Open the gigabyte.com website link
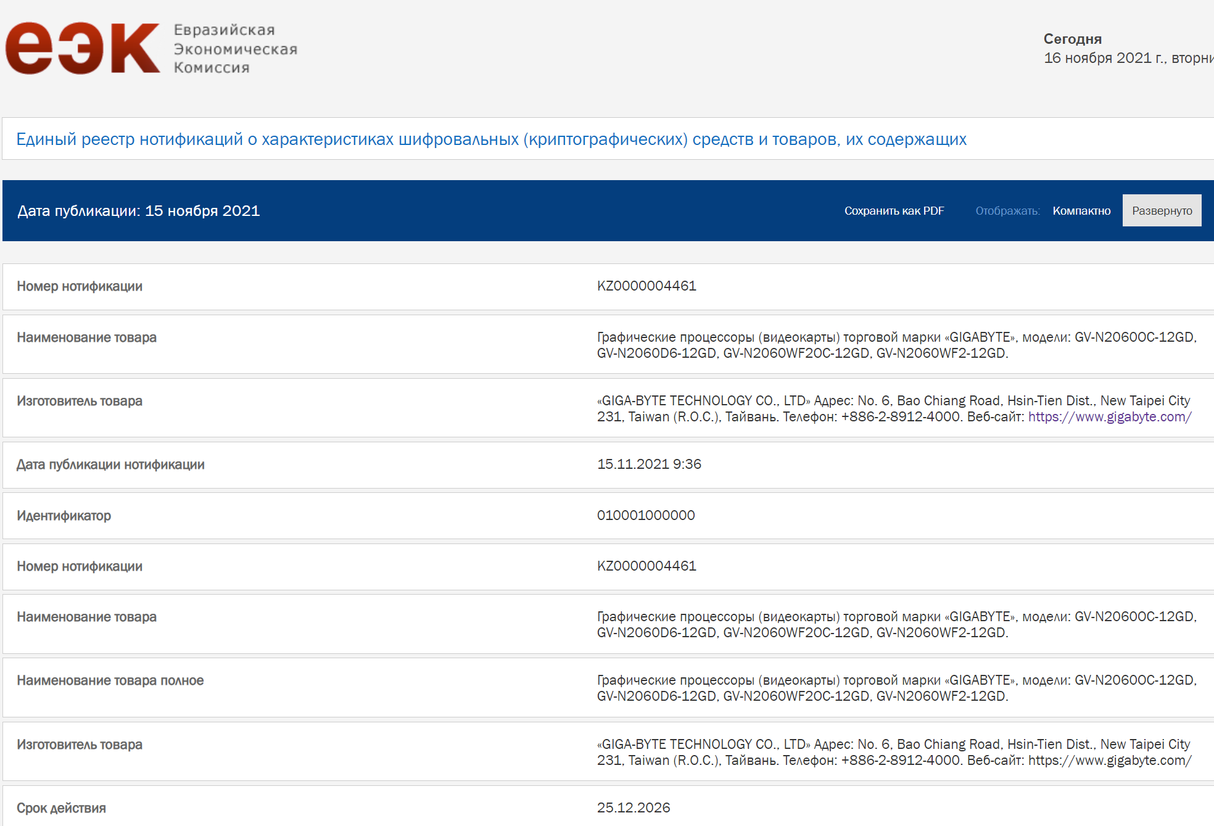 [1109, 417]
